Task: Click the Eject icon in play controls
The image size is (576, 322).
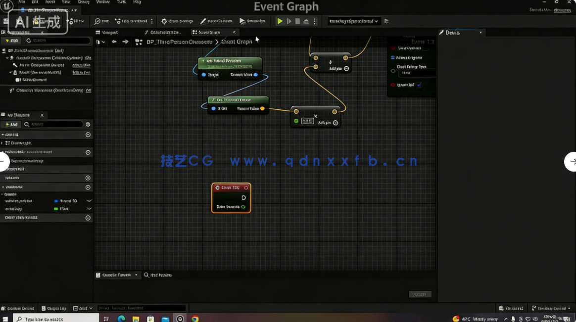Action: [306, 21]
